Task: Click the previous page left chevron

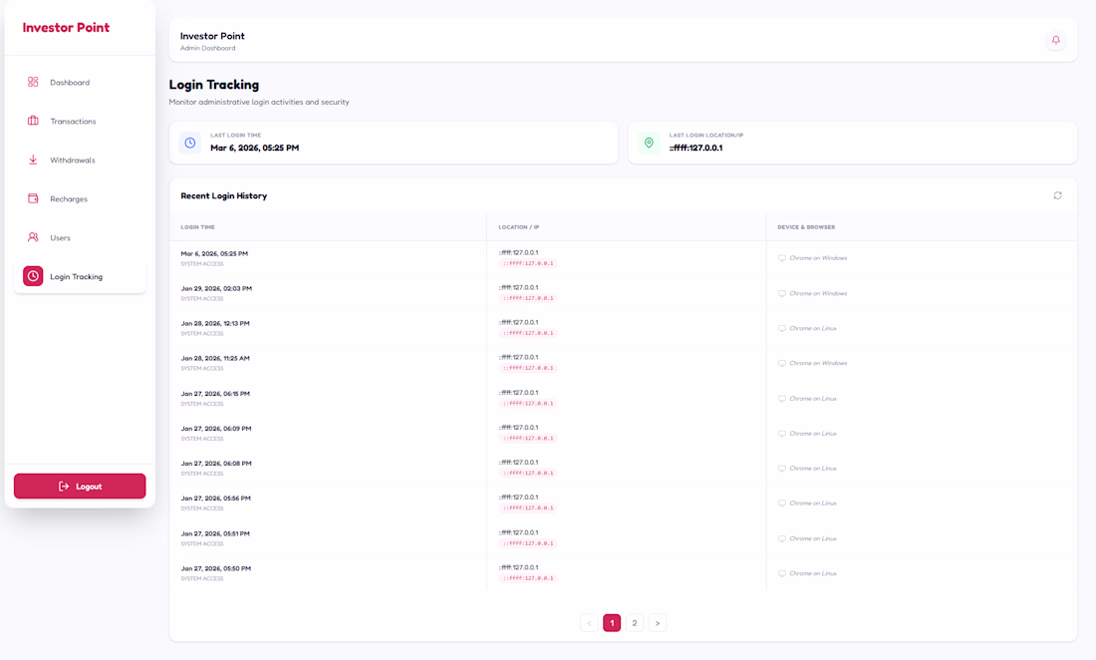Action: [x=589, y=623]
